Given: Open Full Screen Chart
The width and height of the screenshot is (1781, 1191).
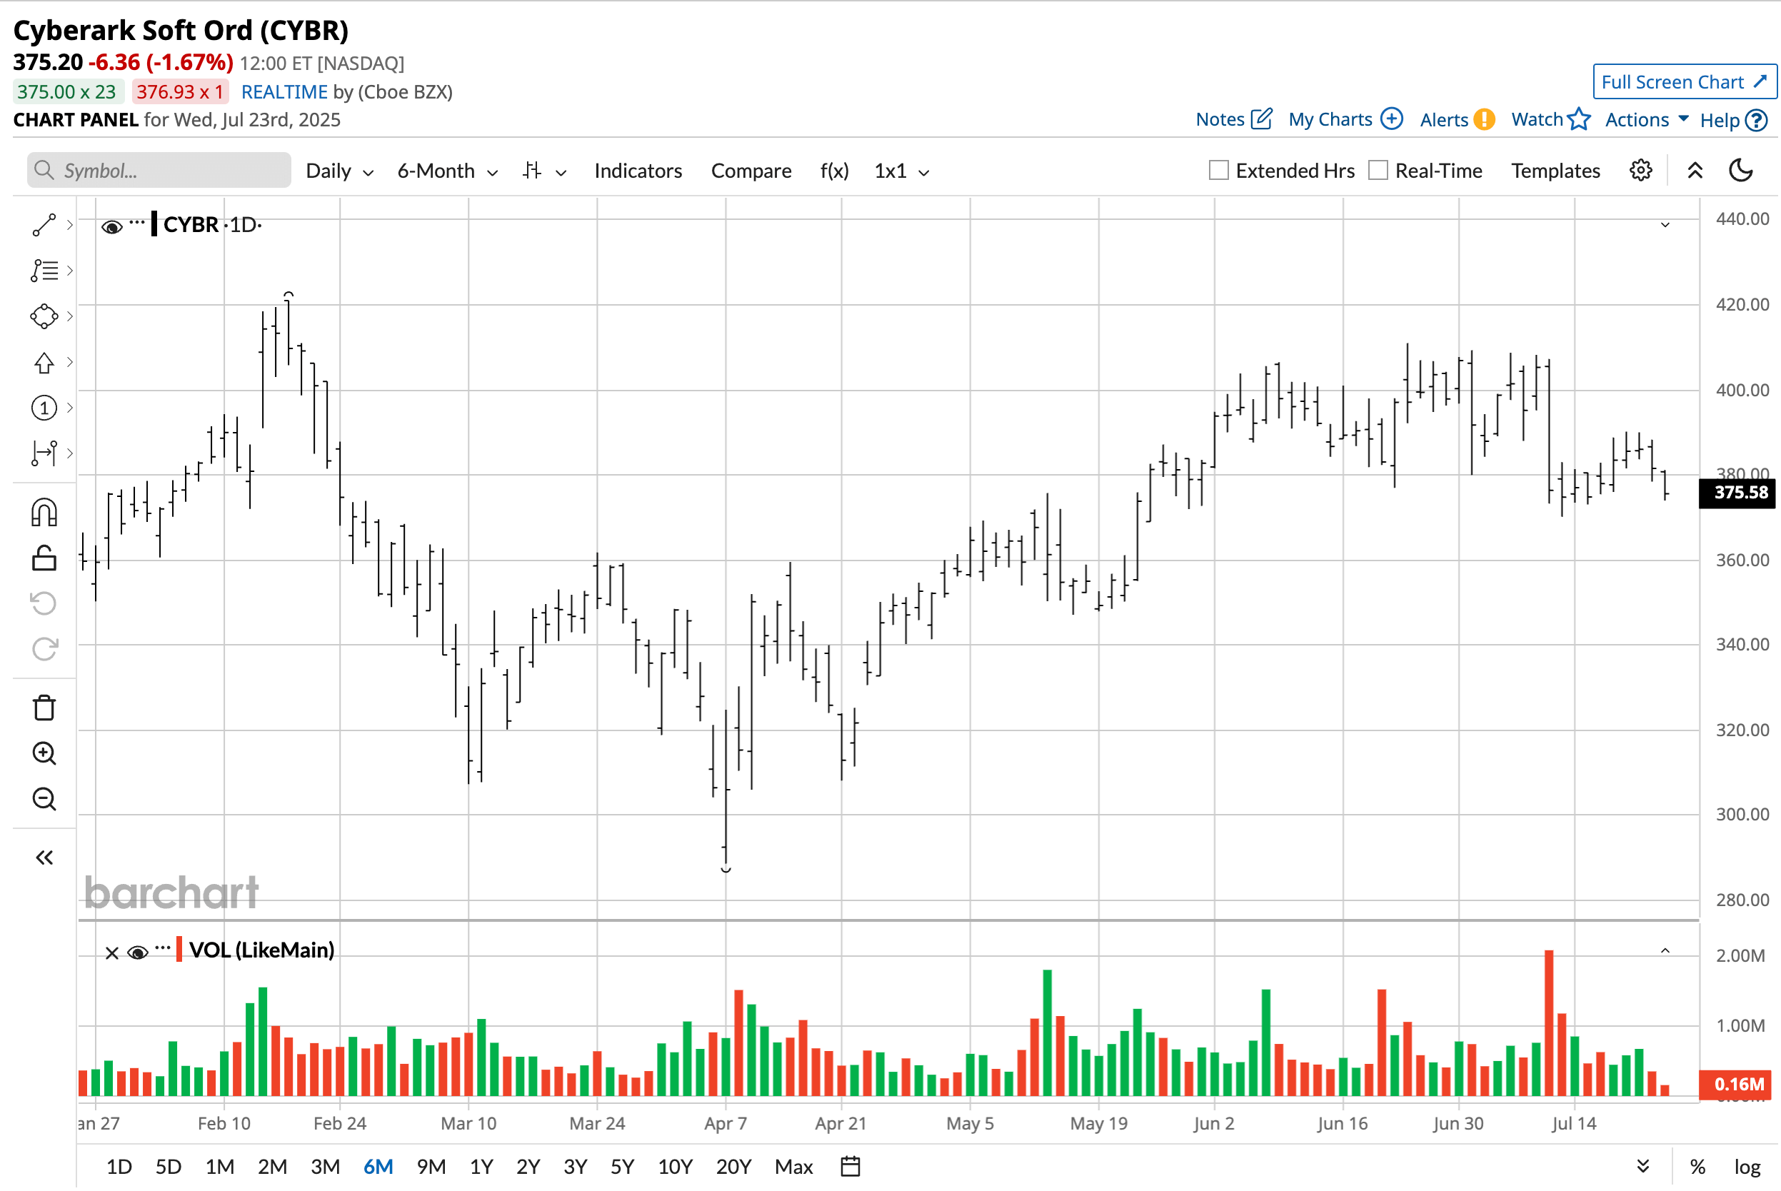Looking at the screenshot, I should pos(1684,82).
